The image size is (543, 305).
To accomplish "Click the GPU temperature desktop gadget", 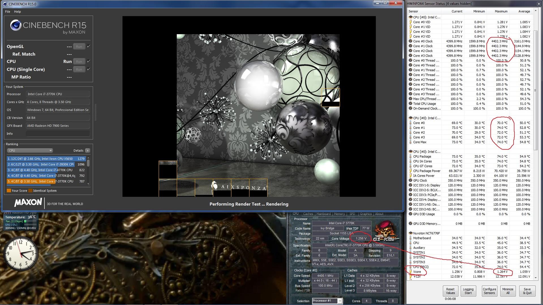I will pyautogui.click(x=21, y=222).
